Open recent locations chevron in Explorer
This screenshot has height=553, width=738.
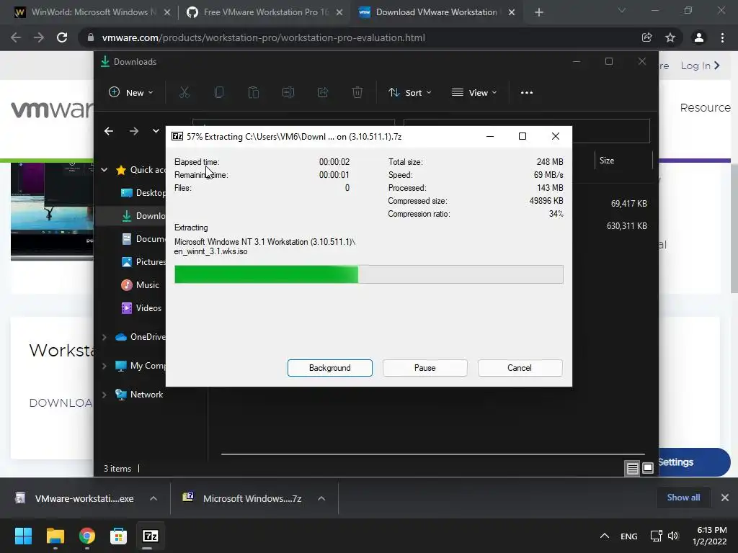click(x=156, y=131)
